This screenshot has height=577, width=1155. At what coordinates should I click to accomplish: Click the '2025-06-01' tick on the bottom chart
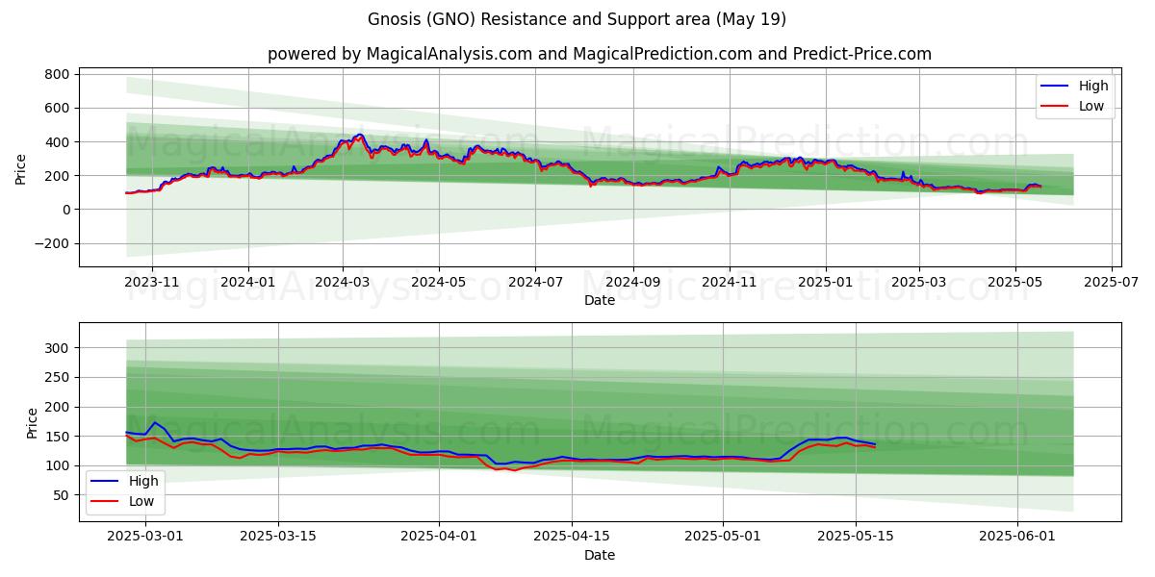[1017, 538]
